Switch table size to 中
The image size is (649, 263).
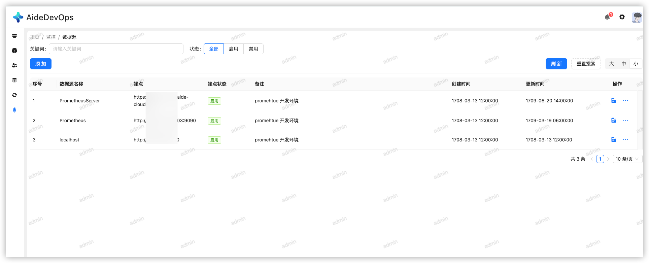[x=624, y=64]
